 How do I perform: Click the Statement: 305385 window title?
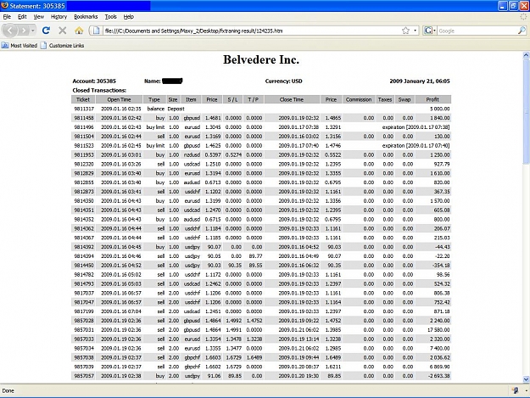37,6
